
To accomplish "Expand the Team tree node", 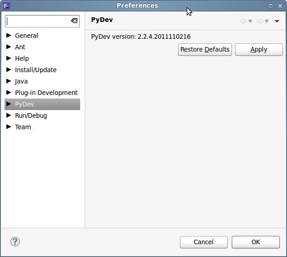I will pos(9,126).
